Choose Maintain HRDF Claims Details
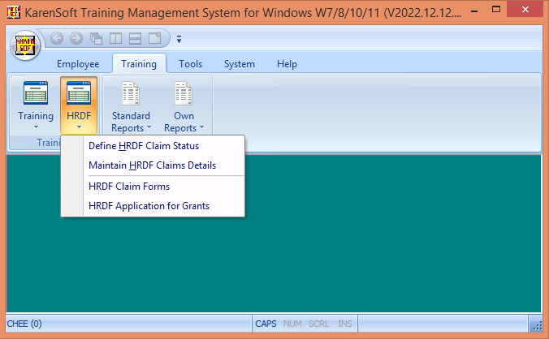This screenshot has width=549, height=339. (x=153, y=165)
